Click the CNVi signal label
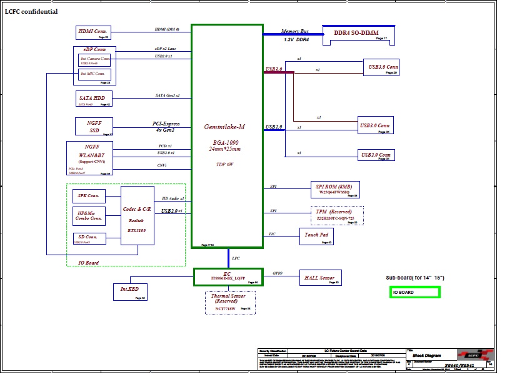This screenshot has width=532, height=375. coord(162,165)
